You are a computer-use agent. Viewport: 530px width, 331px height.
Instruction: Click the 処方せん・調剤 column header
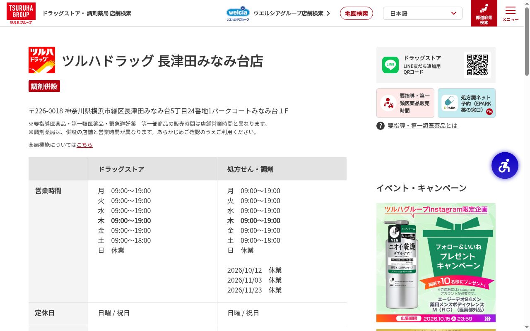click(282, 169)
